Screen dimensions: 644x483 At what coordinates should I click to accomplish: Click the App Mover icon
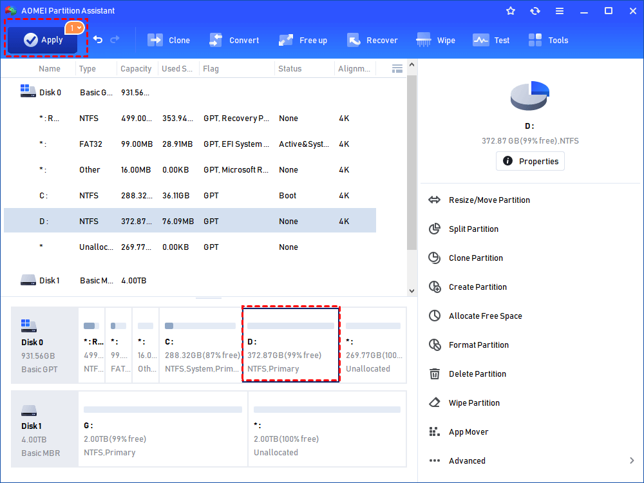tap(434, 431)
